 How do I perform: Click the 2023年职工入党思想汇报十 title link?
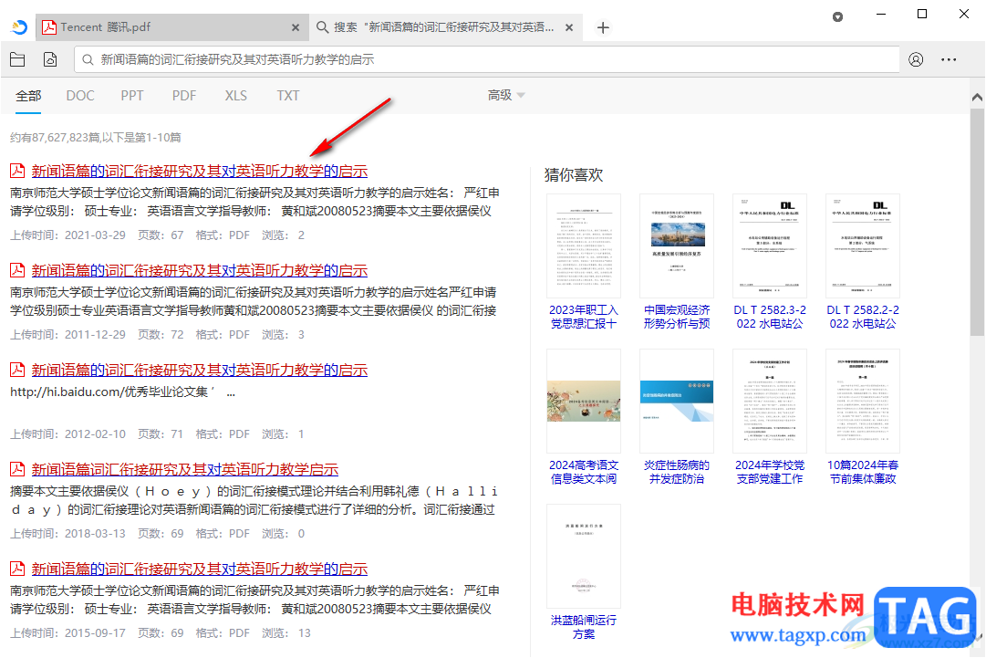point(584,317)
